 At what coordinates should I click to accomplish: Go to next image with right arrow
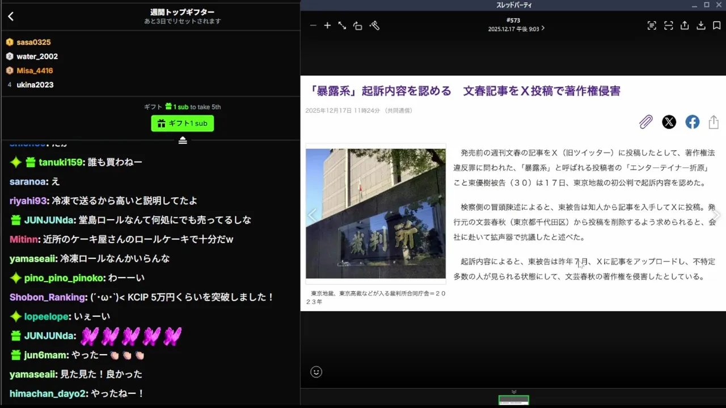pyautogui.click(x=716, y=215)
